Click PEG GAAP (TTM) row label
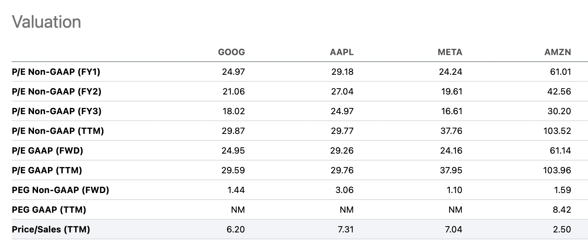 coord(49,210)
